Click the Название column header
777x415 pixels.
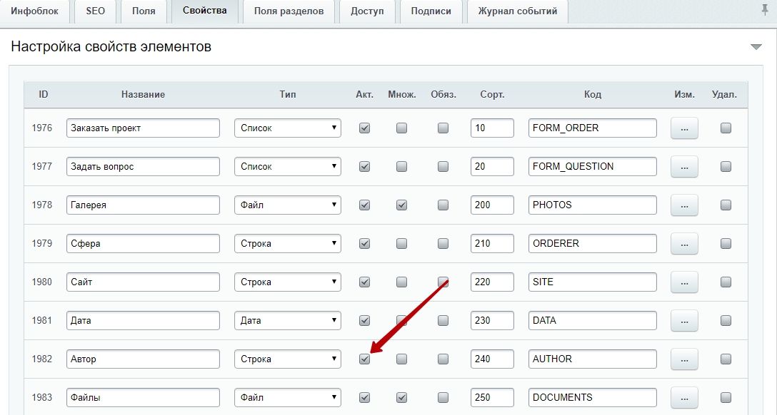(144, 94)
